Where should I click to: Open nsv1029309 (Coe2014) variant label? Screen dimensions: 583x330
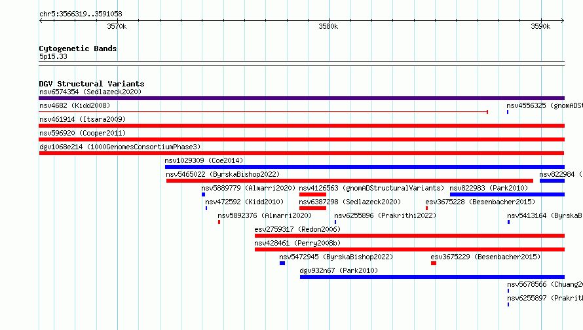[x=204, y=160]
